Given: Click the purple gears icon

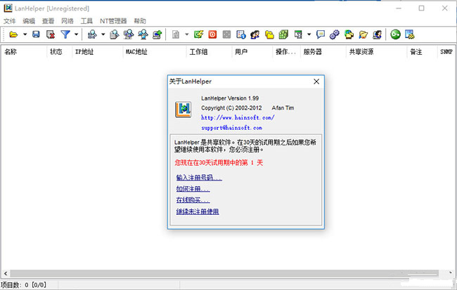Looking at the screenshot, I should click(335, 34).
